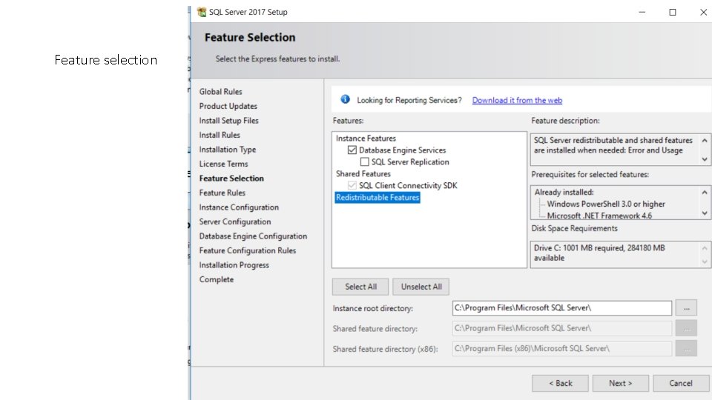Select Instance Features tree node
Viewport: 712px width, 400px height.
click(366, 139)
